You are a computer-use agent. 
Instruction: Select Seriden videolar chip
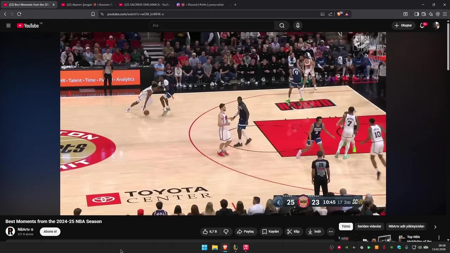(369, 226)
